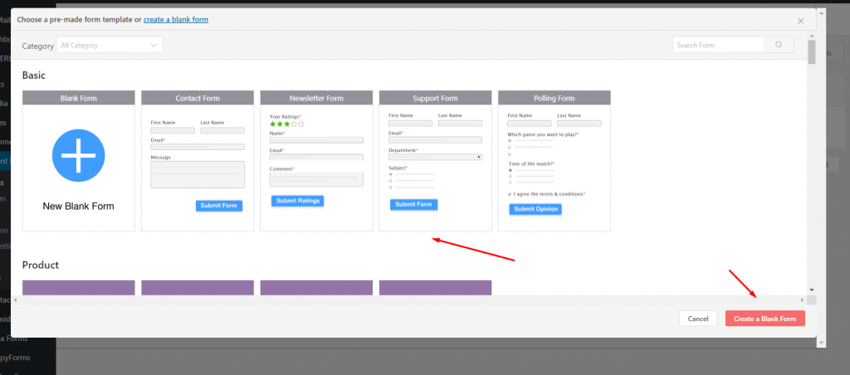Viewport: 850px width, 375px height.
Task: Toggle I agree the terms & conditions checkbox
Action: (510, 194)
